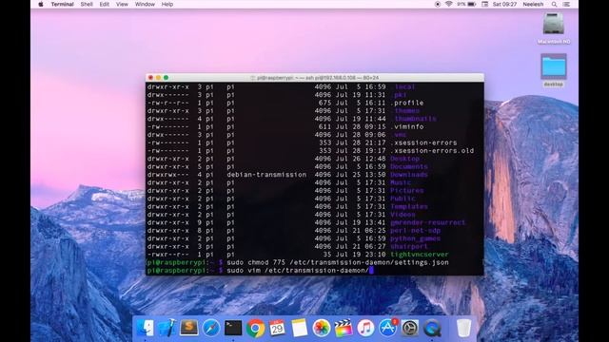Open Final Cut Pro in dock
The width and height of the screenshot is (609, 342).
[x=344, y=328]
